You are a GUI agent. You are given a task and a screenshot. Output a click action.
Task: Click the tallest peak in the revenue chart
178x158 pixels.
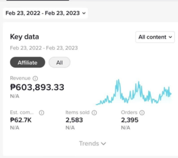pos(118,80)
